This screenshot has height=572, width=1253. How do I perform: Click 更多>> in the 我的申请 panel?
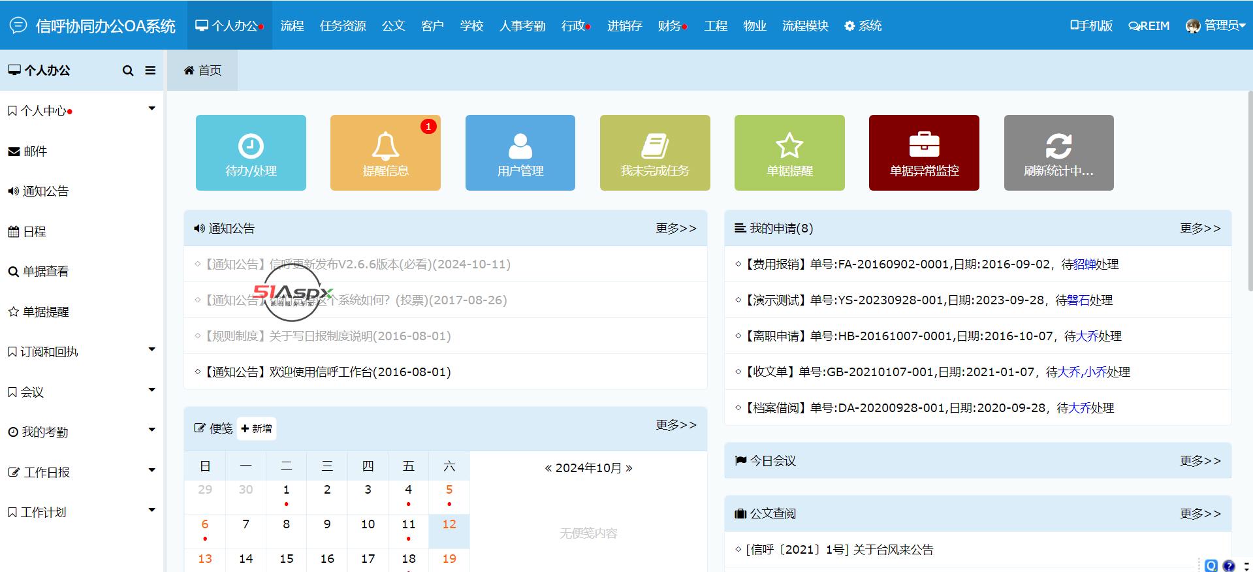click(1199, 229)
